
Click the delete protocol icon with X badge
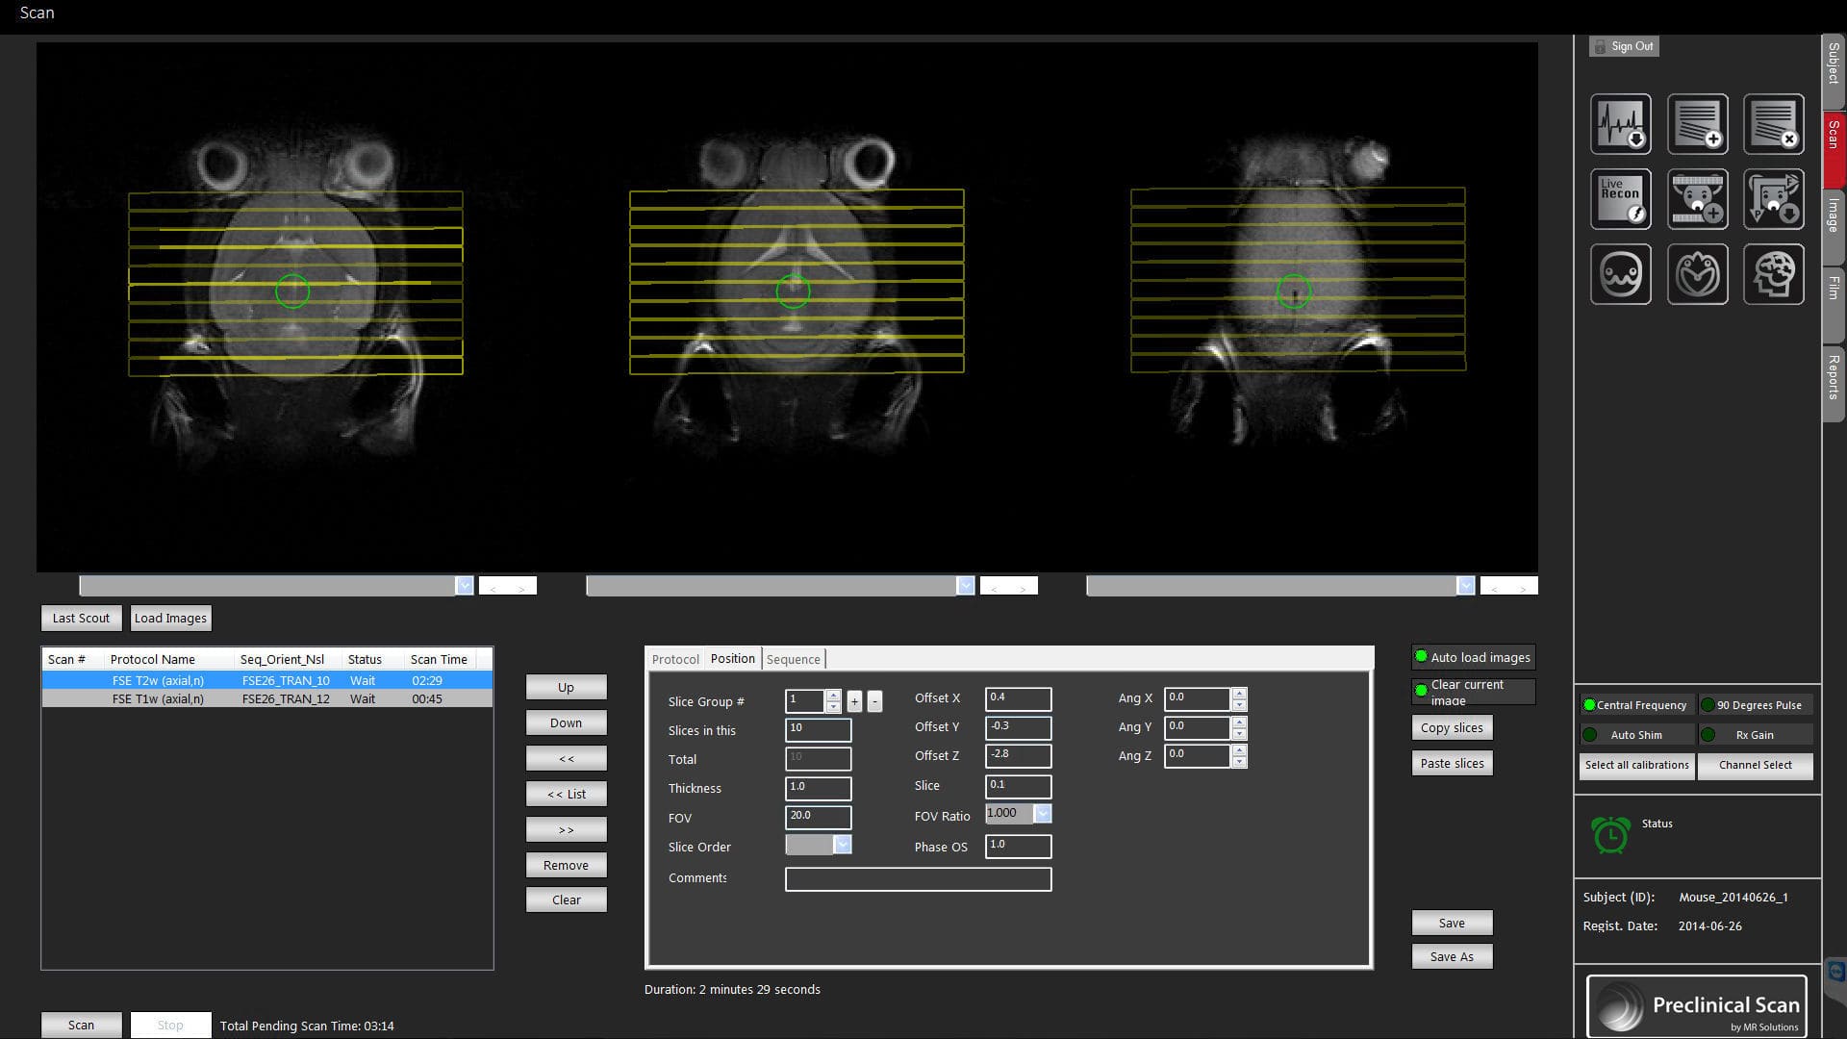pyautogui.click(x=1774, y=124)
